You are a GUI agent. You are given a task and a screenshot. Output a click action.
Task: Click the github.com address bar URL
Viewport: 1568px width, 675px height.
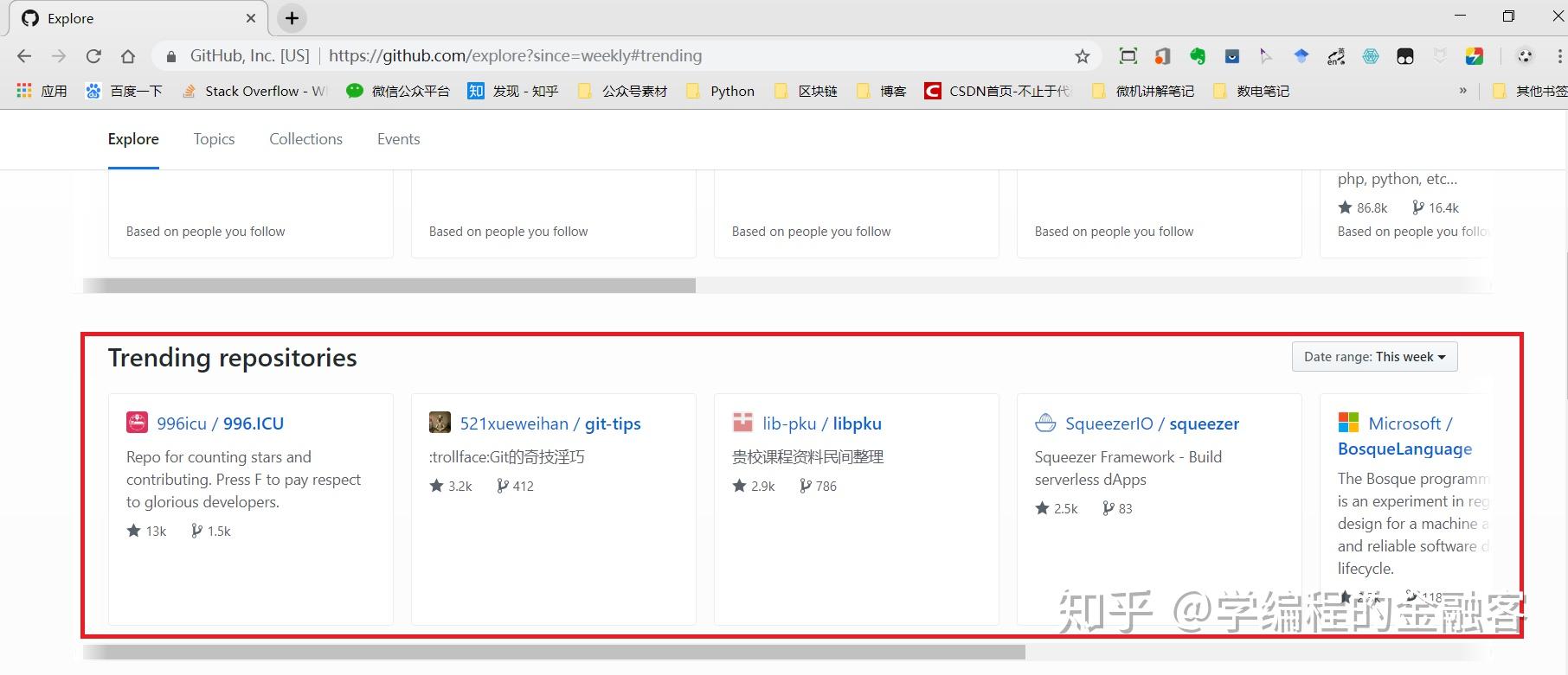[516, 56]
